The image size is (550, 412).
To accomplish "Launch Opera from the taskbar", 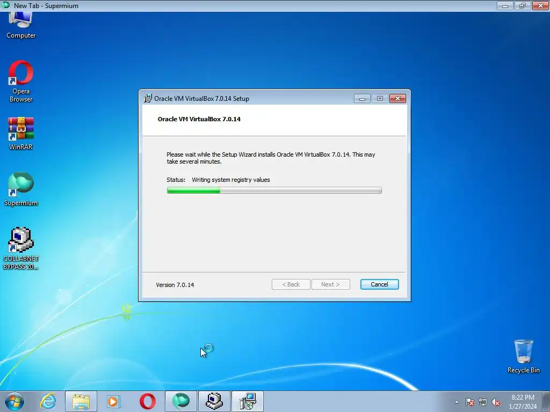I will click(147, 401).
